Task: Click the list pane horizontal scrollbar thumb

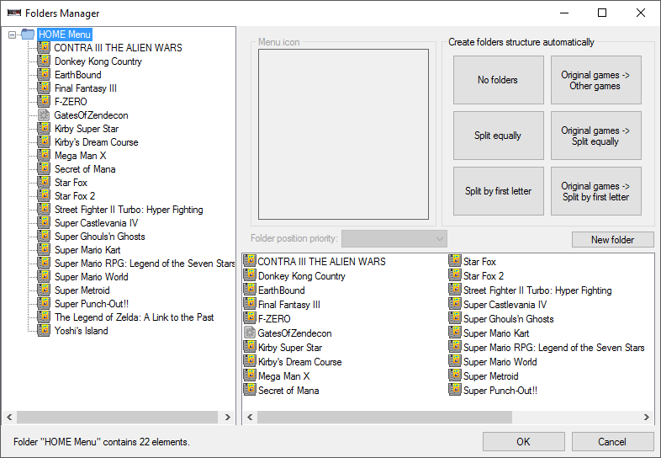Action: coord(385,418)
